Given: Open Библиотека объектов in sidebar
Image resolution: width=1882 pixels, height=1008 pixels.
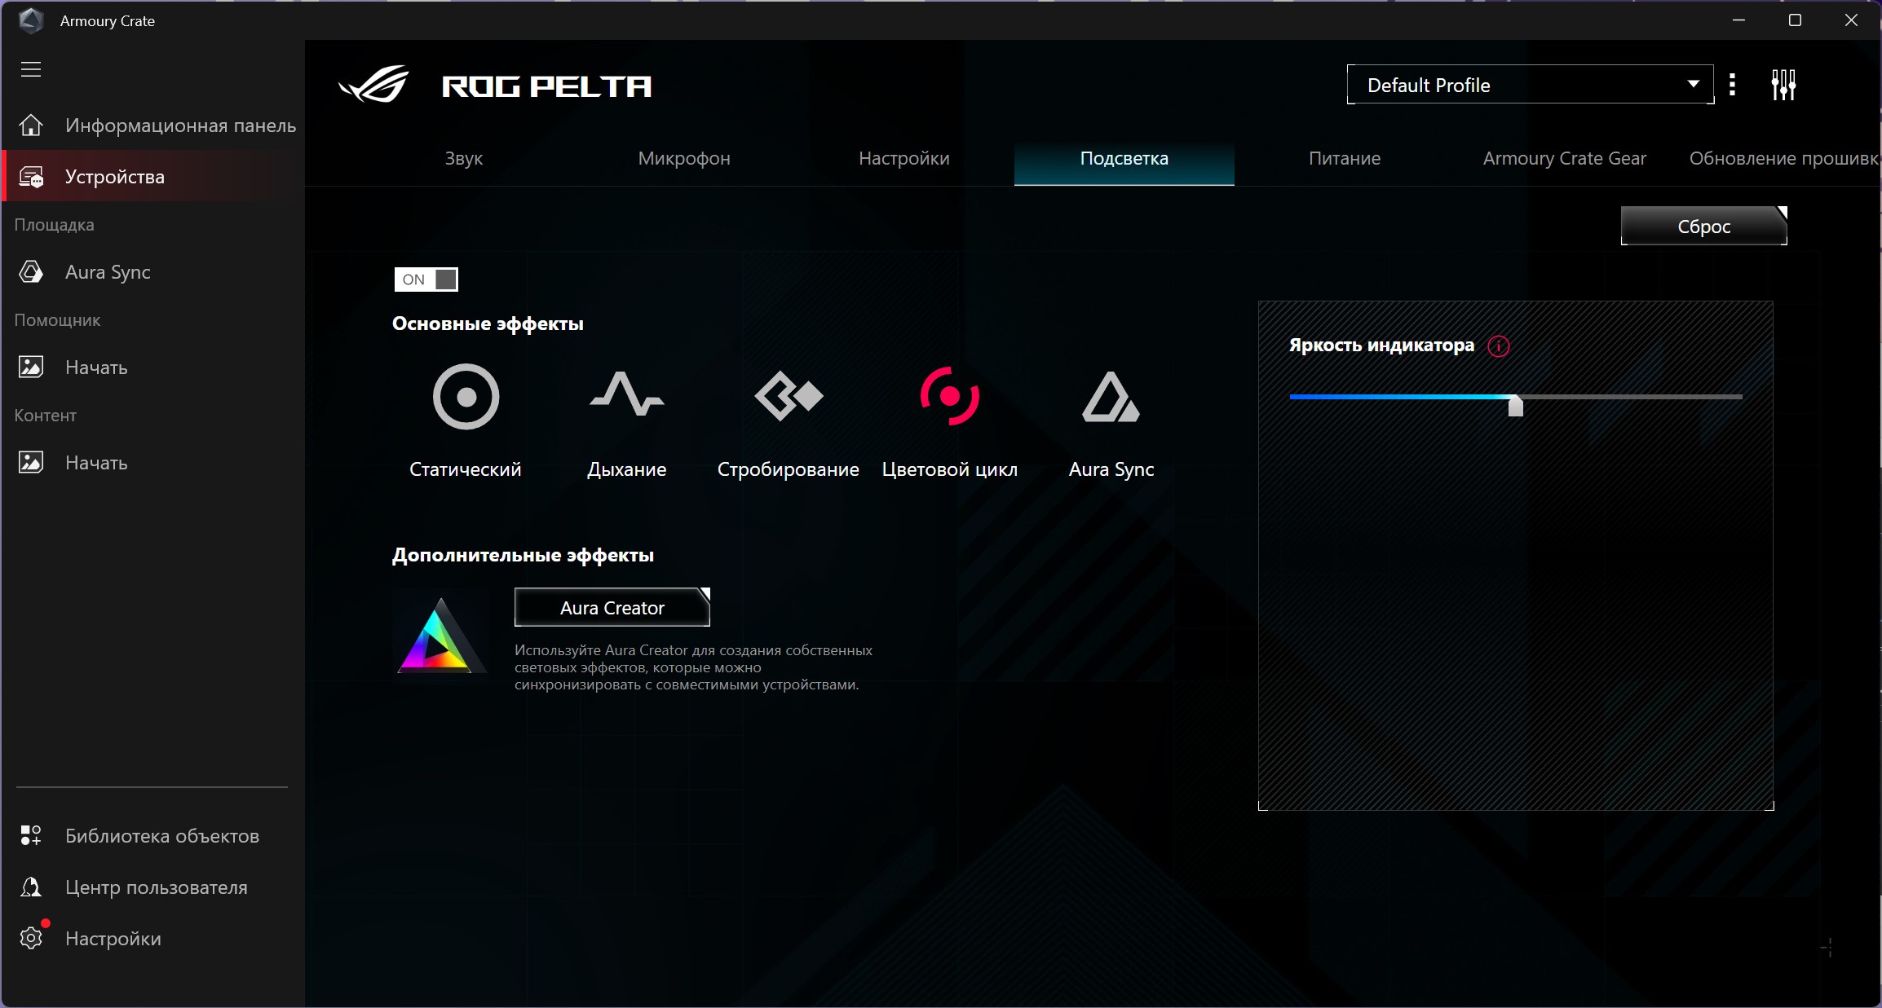Looking at the screenshot, I should pos(153,836).
